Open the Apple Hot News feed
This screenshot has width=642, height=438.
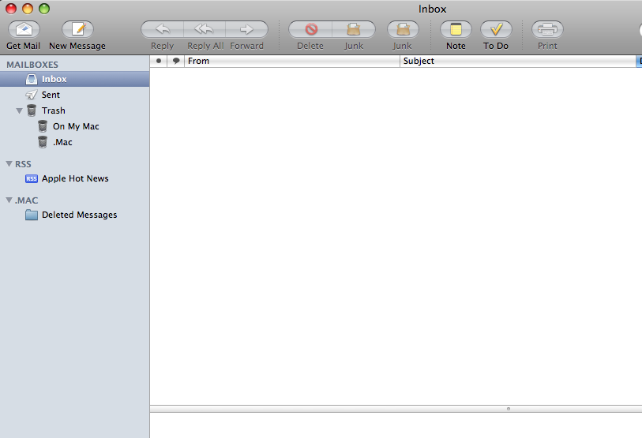coord(74,178)
